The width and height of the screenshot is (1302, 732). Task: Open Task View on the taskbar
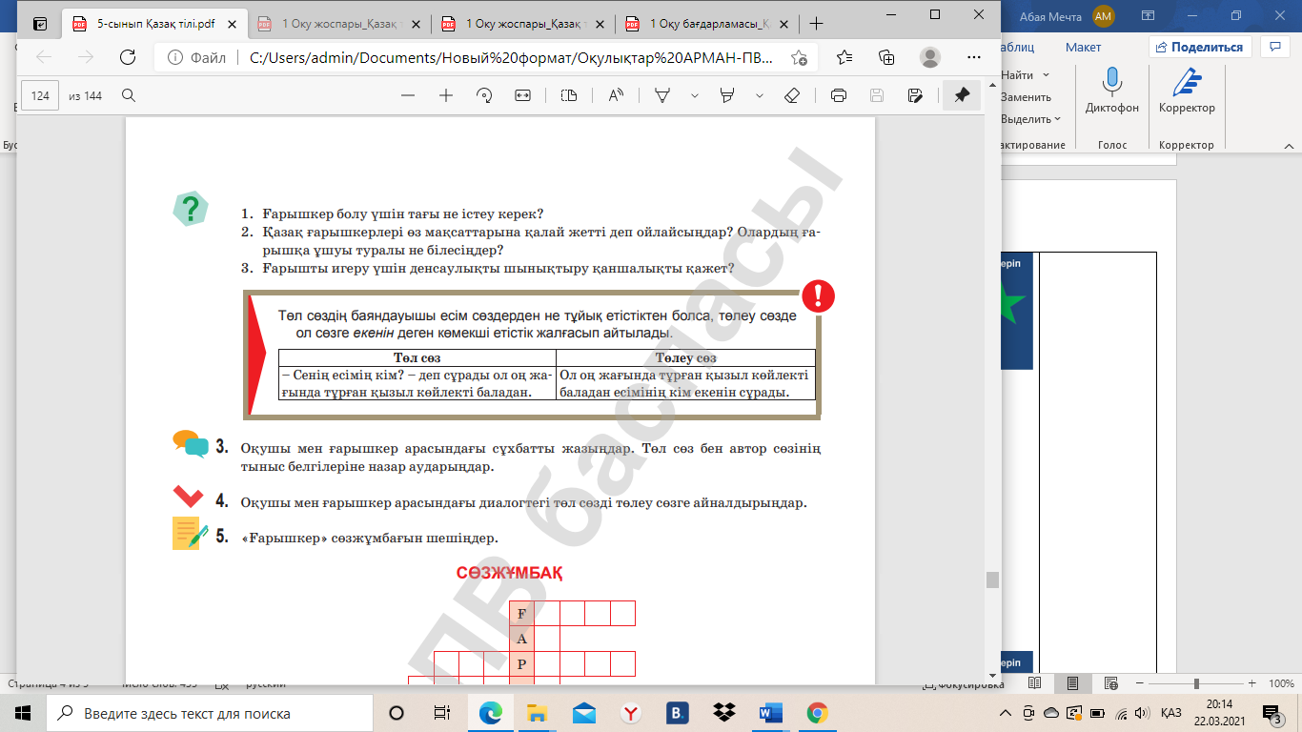pos(442,713)
